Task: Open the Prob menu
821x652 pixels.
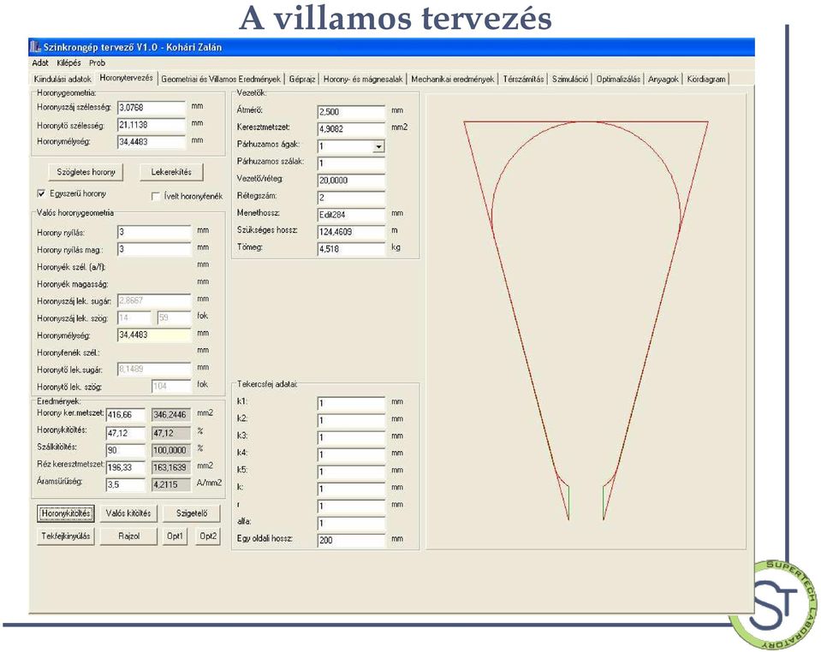Action: [97, 62]
